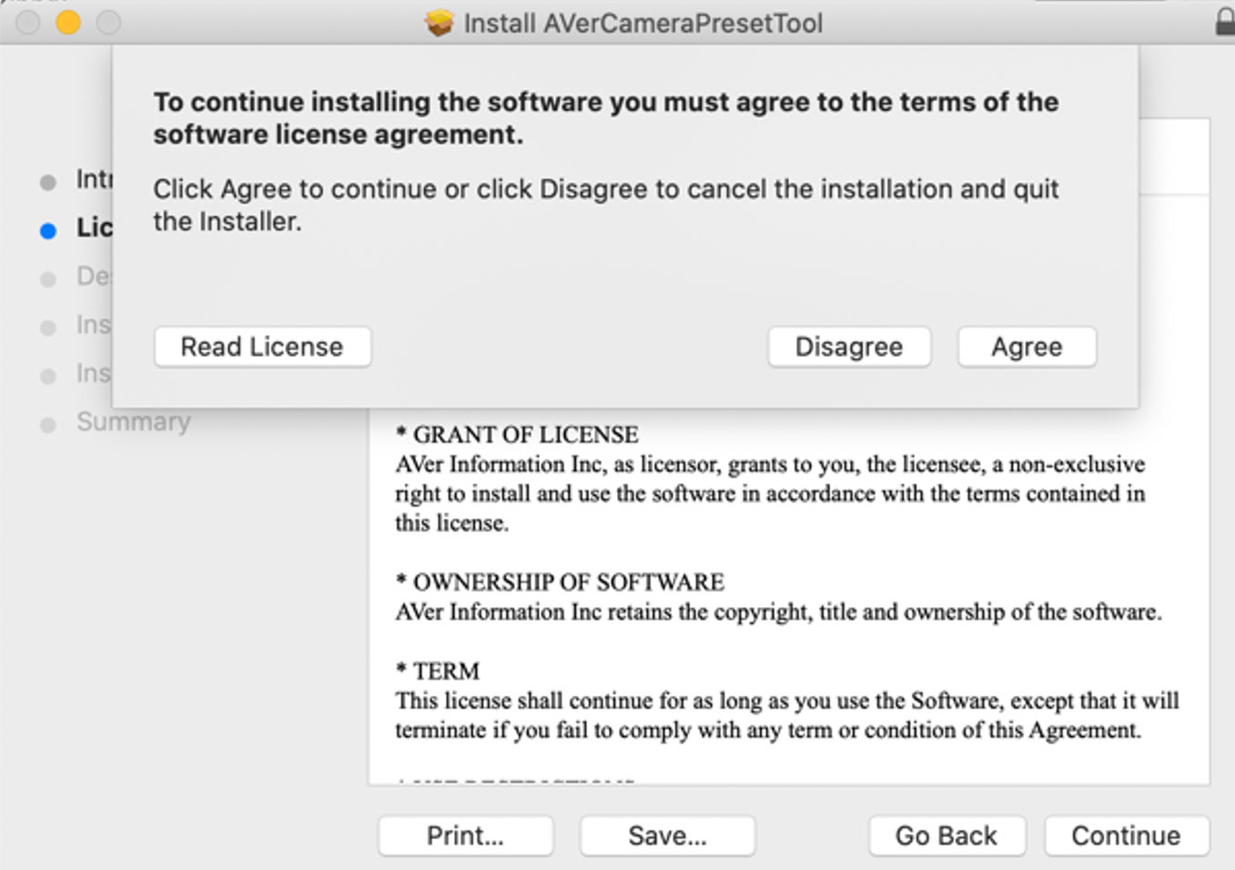This screenshot has width=1235, height=870.
Task: Click the installer package icon in title bar
Action: (440, 23)
